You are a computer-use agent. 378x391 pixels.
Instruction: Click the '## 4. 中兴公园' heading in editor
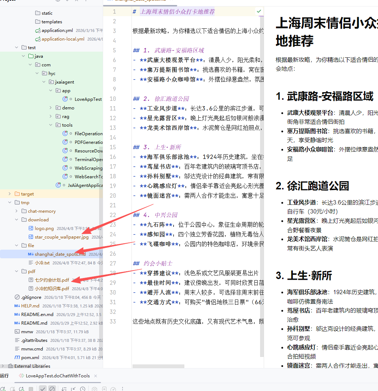[155, 215]
